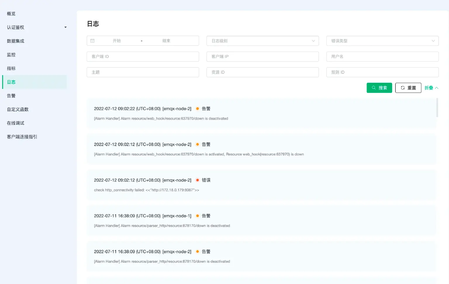449x284 pixels.
Task: Click into the 客户端 IP field
Action: (262, 56)
